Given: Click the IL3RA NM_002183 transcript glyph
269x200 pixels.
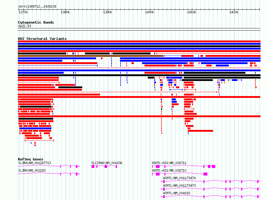Looking at the screenshot, I should click(x=49, y=174).
